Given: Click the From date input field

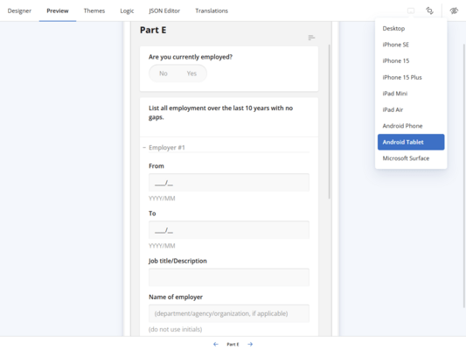Looking at the screenshot, I should click(x=229, y=182).
